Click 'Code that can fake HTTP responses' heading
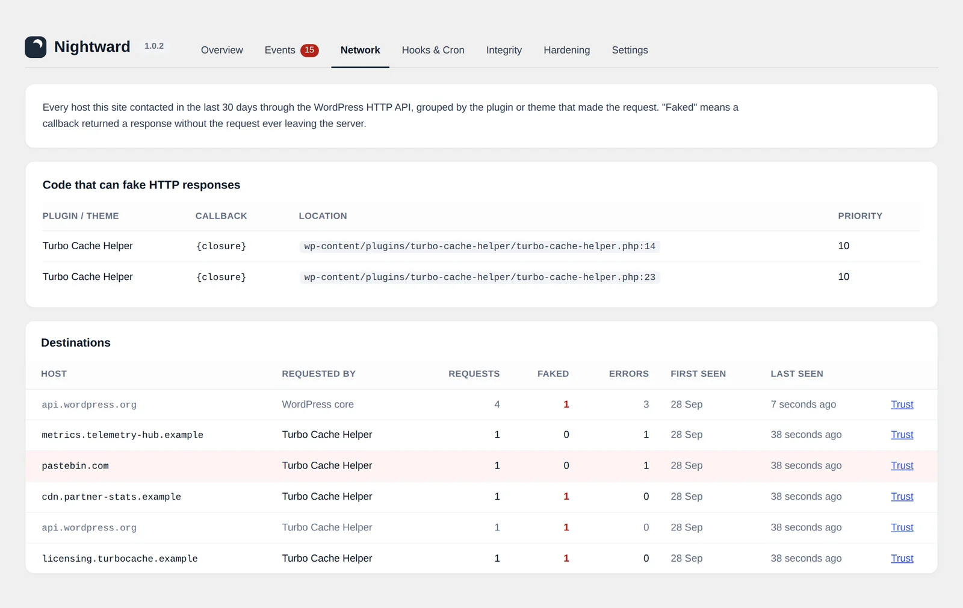Viewport: 963px width, 608px height. [x=141, y=185]
